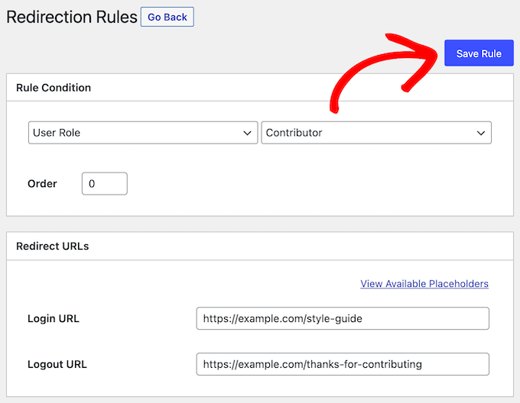Click the Rule Condition panel header
The image size is (520, 403).
click(54, 88)
